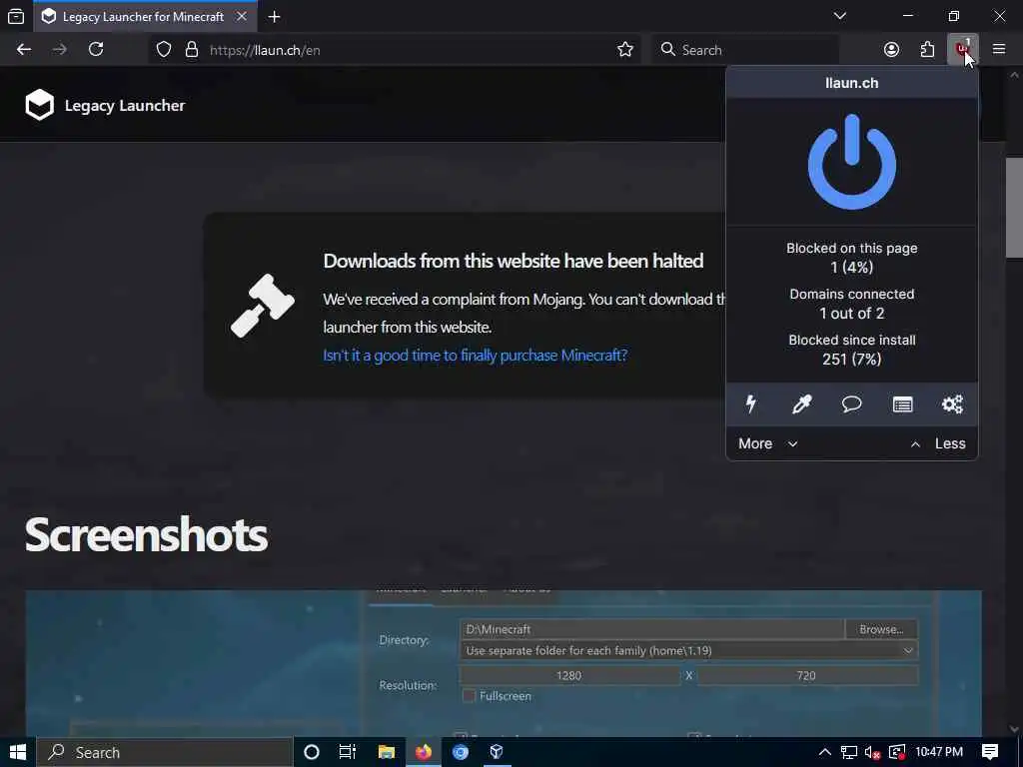Open the Firefox hamburger application menu

[999, 49]
